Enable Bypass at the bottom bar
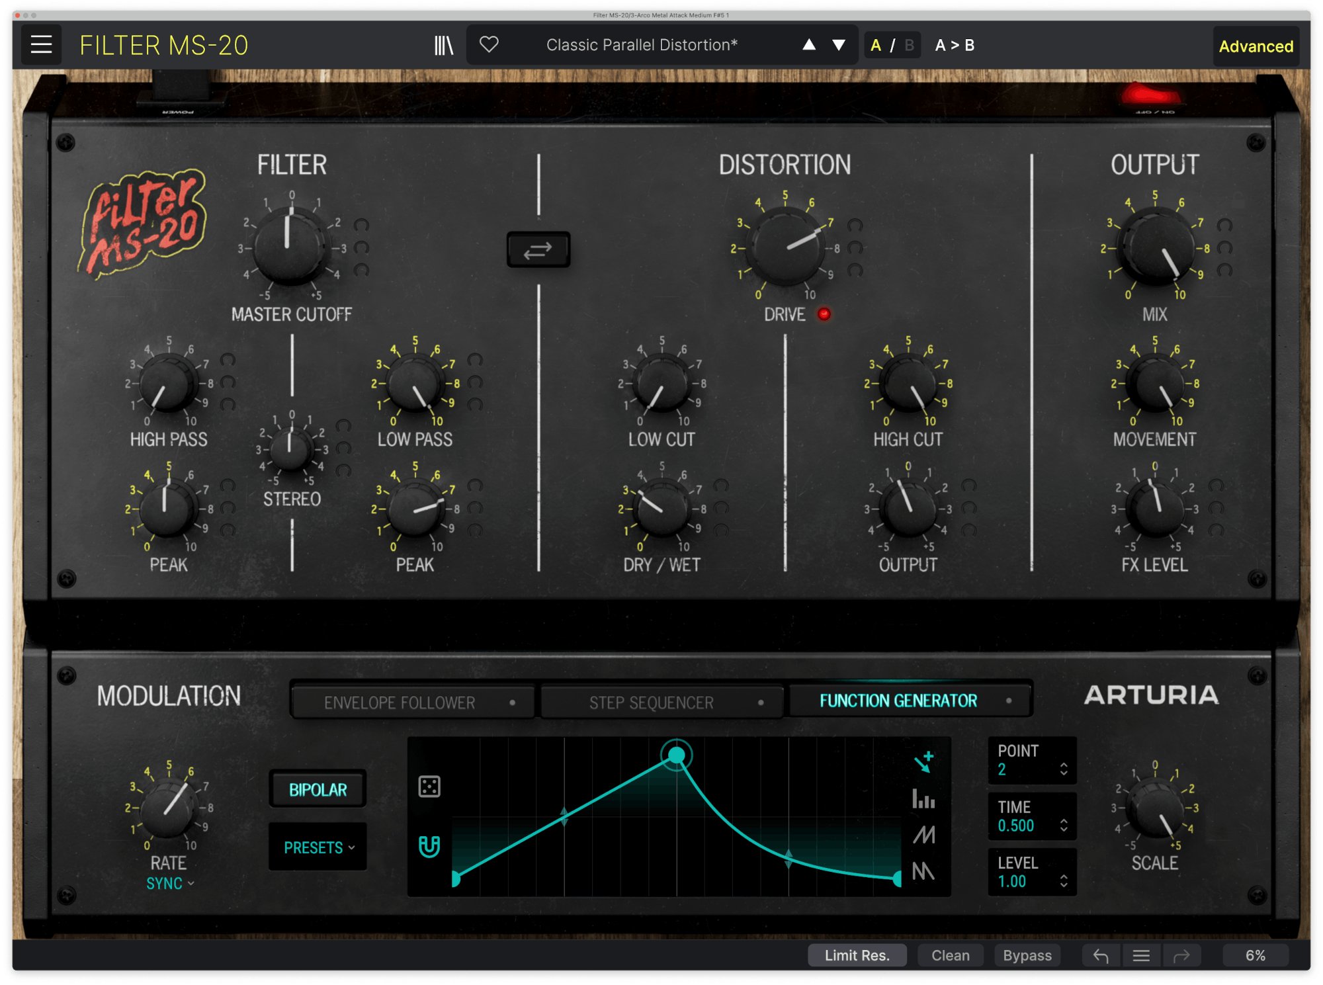The image size is (1323, 985). point(1027,955)
